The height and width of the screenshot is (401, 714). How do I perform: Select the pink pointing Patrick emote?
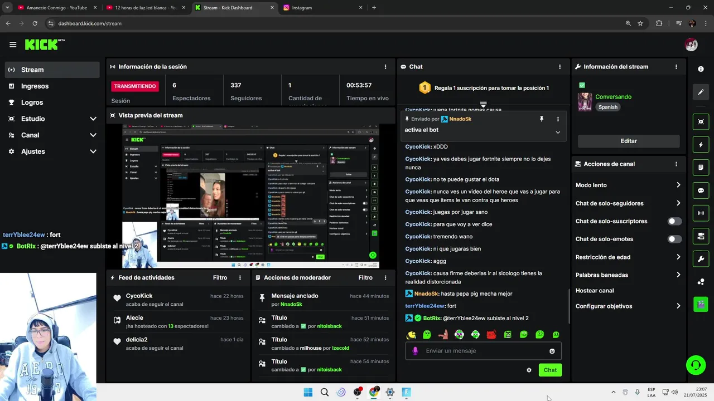tap(443, 335)
